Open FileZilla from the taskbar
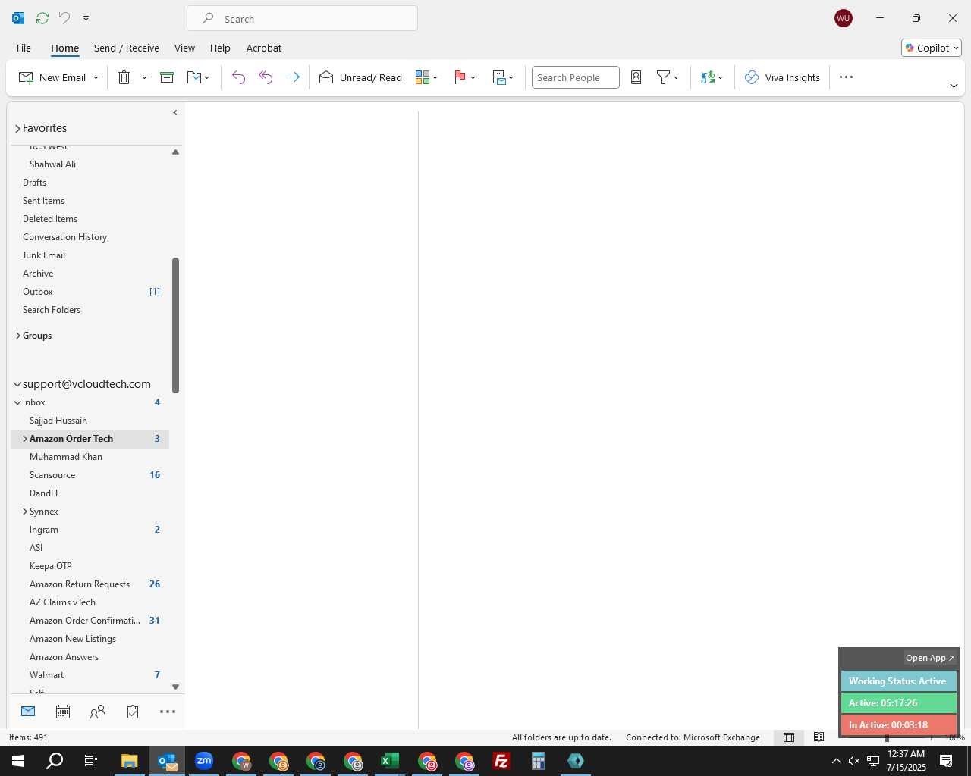The height and width of the screenshot is (776, 971). 501,761
